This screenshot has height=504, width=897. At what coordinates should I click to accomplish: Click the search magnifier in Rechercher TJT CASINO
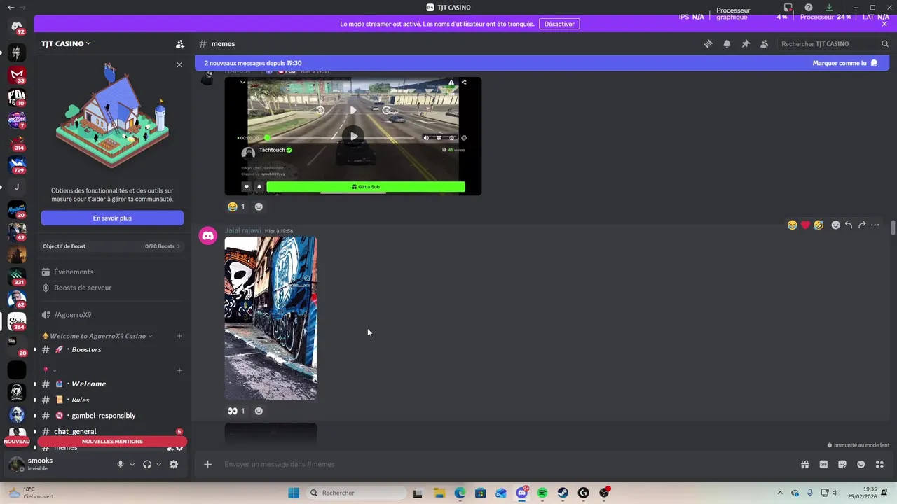click(885, 43)
